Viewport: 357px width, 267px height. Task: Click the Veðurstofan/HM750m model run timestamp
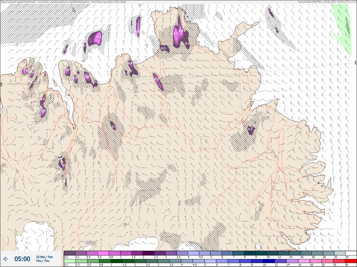[327, 2]
